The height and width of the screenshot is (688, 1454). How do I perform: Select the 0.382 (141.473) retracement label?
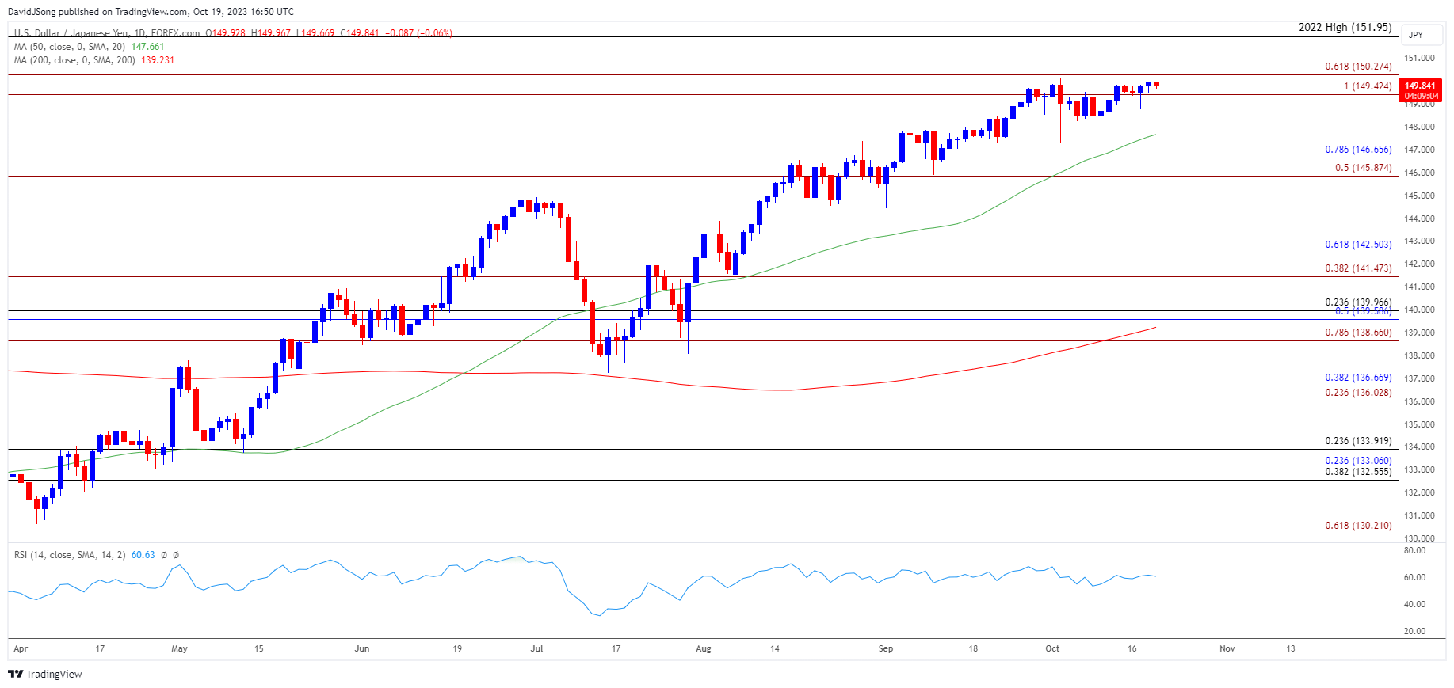(x=1358, y=268)
